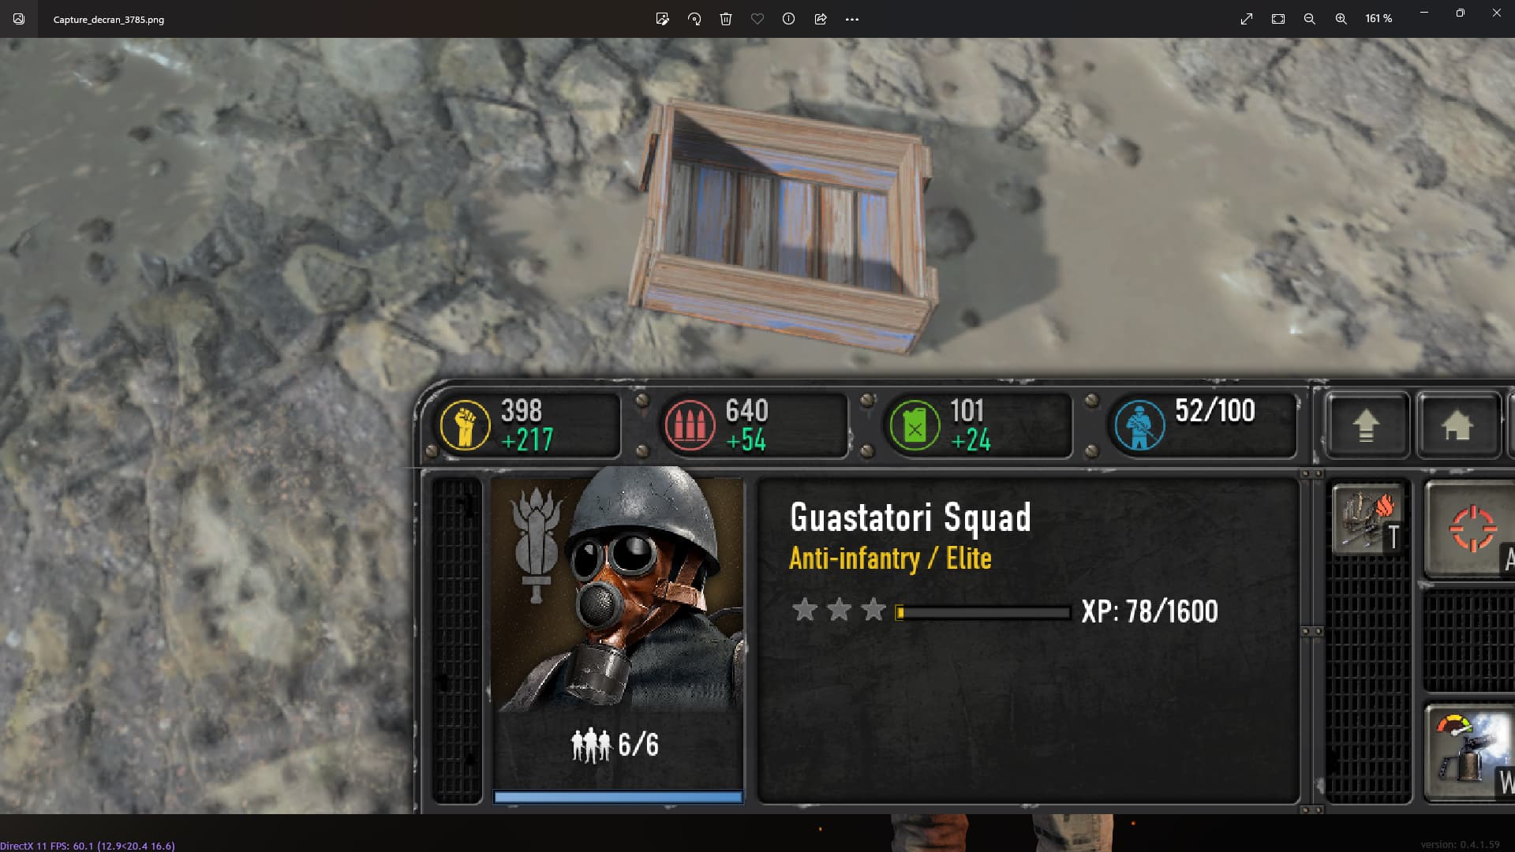Click the upgrade arrow button

click(x=1367, y=425)
